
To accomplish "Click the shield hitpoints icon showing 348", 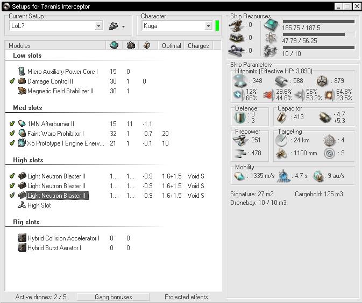I will [x=240, y=81].
